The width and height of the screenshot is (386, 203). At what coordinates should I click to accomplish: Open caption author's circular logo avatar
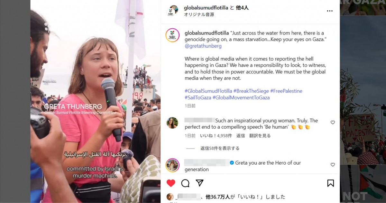tap(172, 35)
